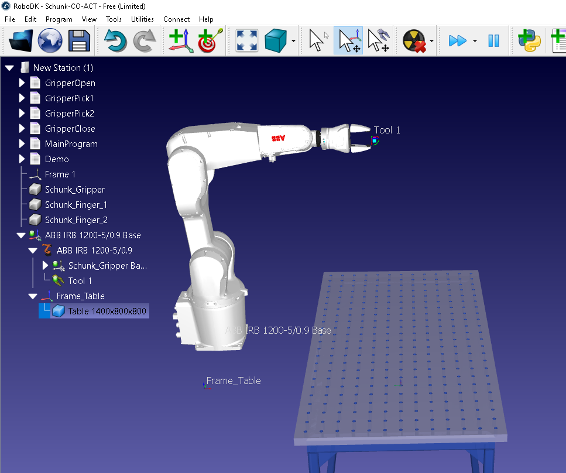Expand the Demo program node
Image resolution: width=566 pixels, height=473 pixels.
pyautogui.click(x=22, y=159)
